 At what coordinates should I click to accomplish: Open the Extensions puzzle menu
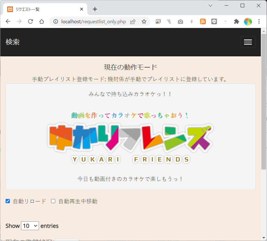(236, 22)
